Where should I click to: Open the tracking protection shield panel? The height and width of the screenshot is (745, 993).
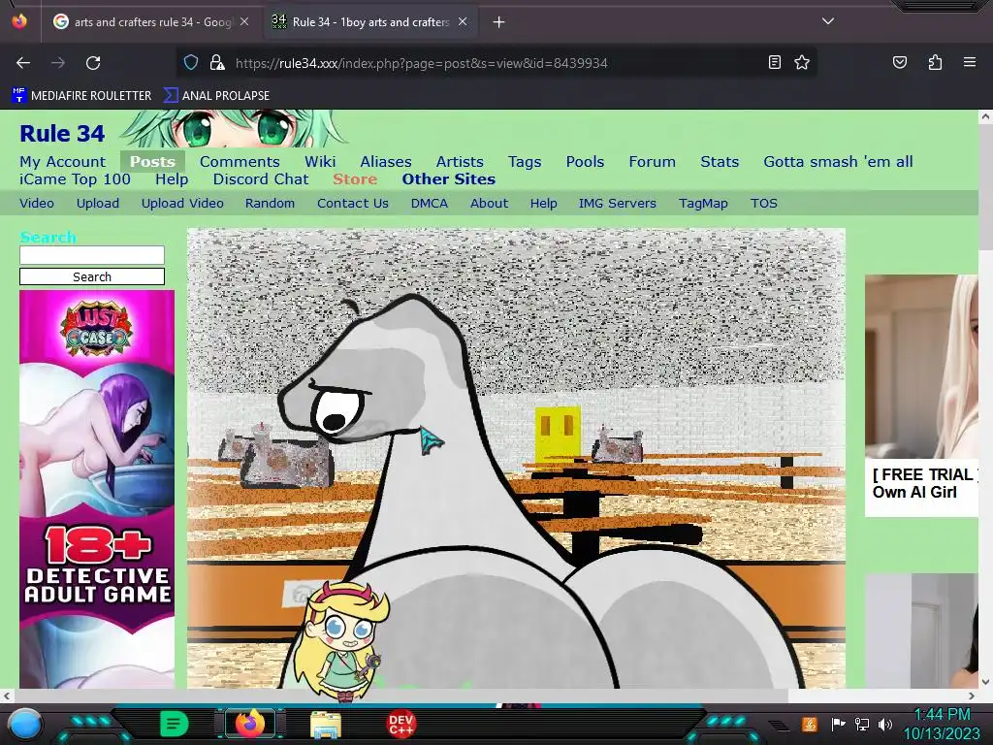pyautogui.click(x=191, y=62)
